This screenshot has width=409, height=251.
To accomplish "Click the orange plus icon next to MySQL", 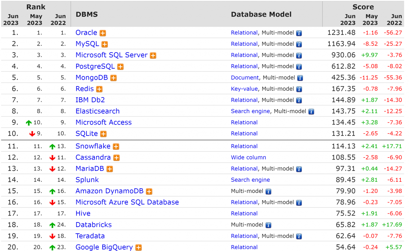I will [x=105, y=44].
